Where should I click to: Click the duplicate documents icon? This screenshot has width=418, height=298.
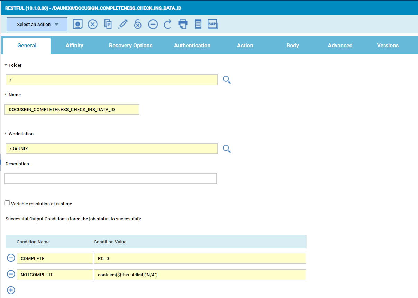tap(108, 24)
